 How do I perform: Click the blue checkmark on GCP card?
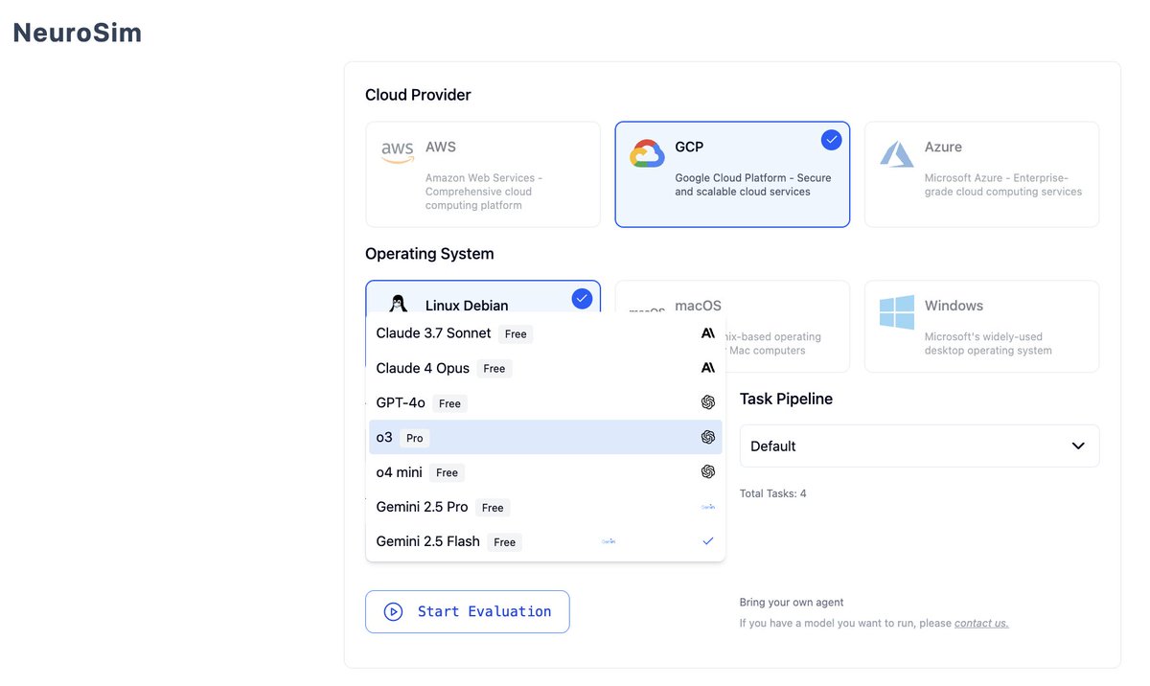(x=831, y=140)
